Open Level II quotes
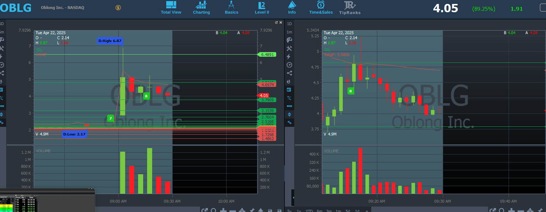The height and width of the screenshot is (212, 546). pos(262,8)
